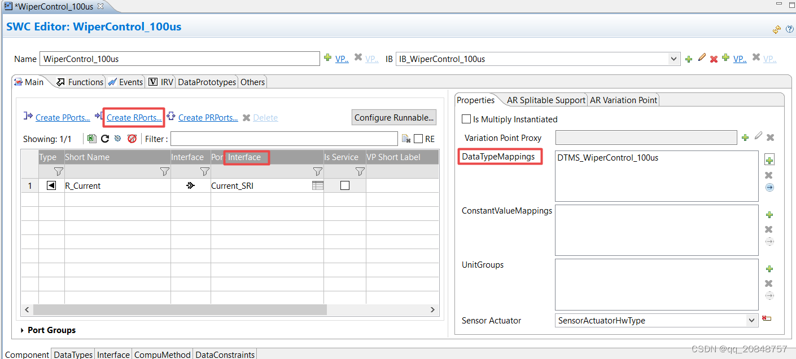Switch to the bottom DataTypes tab

[x=73, y=354]
